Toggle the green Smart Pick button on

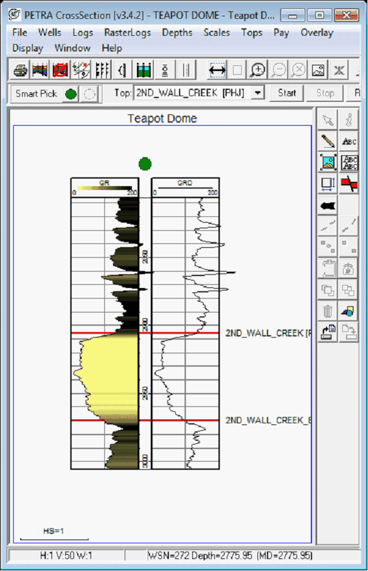(70, 94)
